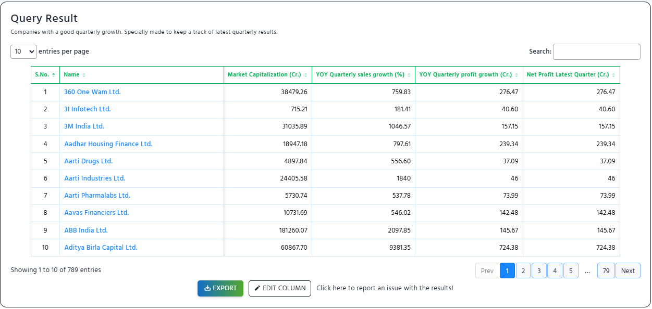This screenshot has width=652, height=309.
Task: Open ABB India Ltd. company link
Action: click(86, 230)
